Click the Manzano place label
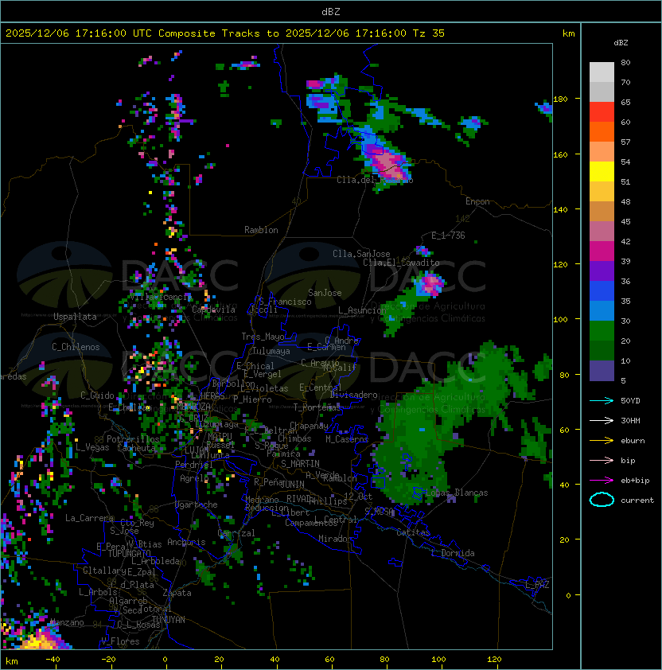 tap(67, 622)
